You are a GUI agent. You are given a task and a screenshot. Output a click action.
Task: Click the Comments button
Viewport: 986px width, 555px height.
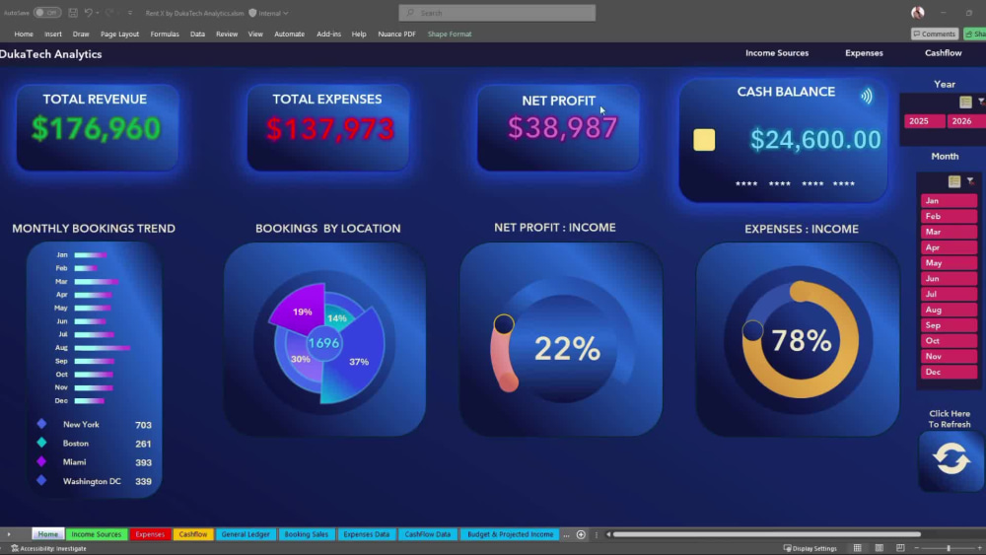pyautogui.click(x=935, y=34)
